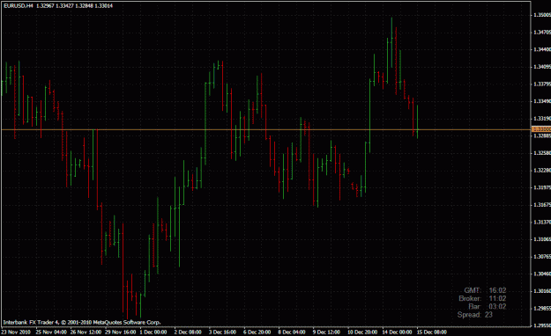551x336 pixels.
Task: Click the 6 Dec 20:00 date label
Action: tap(257, 332)
